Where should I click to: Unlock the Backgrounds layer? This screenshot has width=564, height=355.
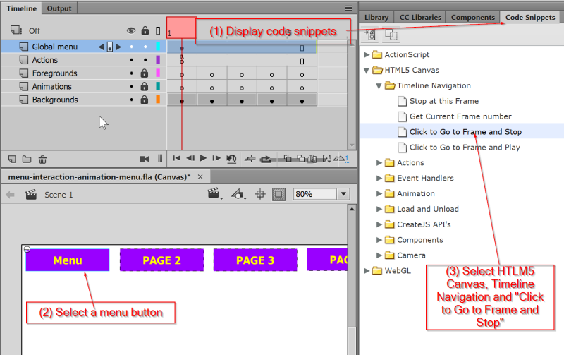(145, 100)
